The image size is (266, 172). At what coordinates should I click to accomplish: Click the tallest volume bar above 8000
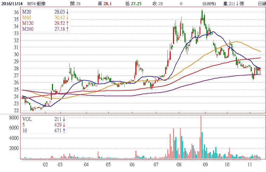coord(201,137)
